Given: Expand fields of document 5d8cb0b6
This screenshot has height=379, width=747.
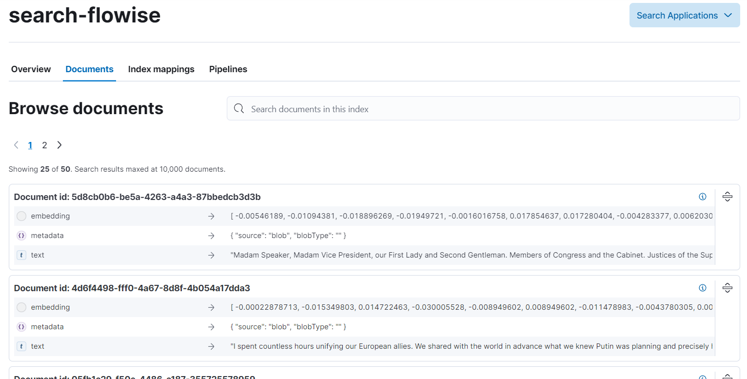Looking at the screenshot, I should (727, 197).
